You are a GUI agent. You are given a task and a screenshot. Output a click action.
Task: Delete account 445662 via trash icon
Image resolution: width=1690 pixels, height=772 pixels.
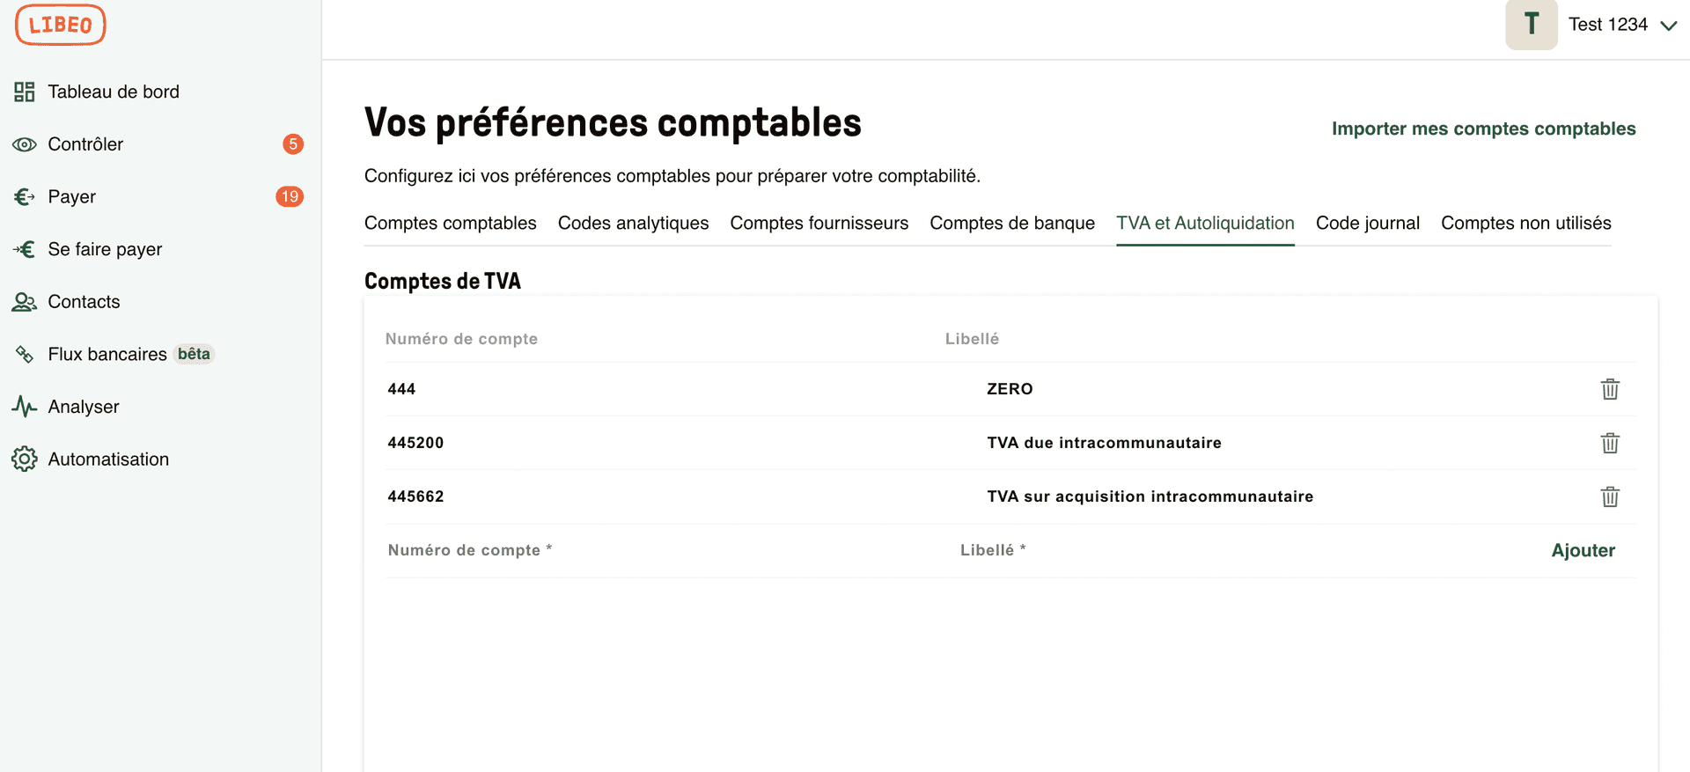pyautogui.click(x=1611, y=496)
